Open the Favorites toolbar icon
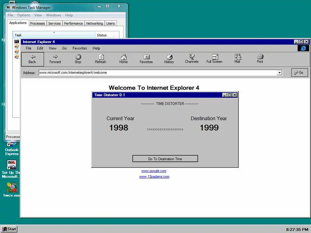This screenshot has width=311, height=233. [x=146, y=59]
